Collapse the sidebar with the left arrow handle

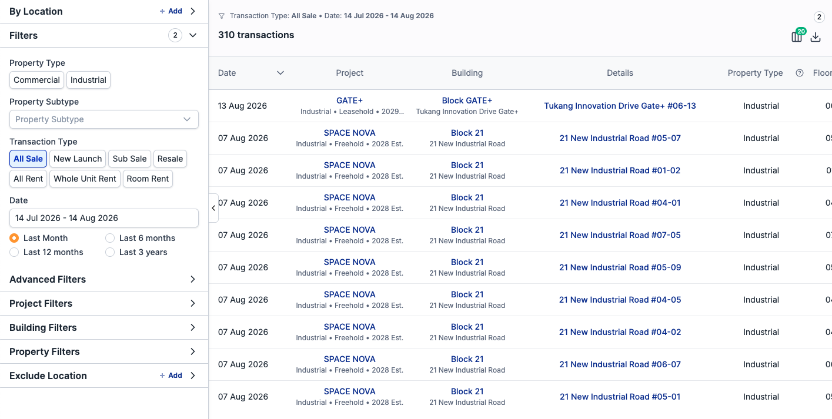tap(213, 208)
